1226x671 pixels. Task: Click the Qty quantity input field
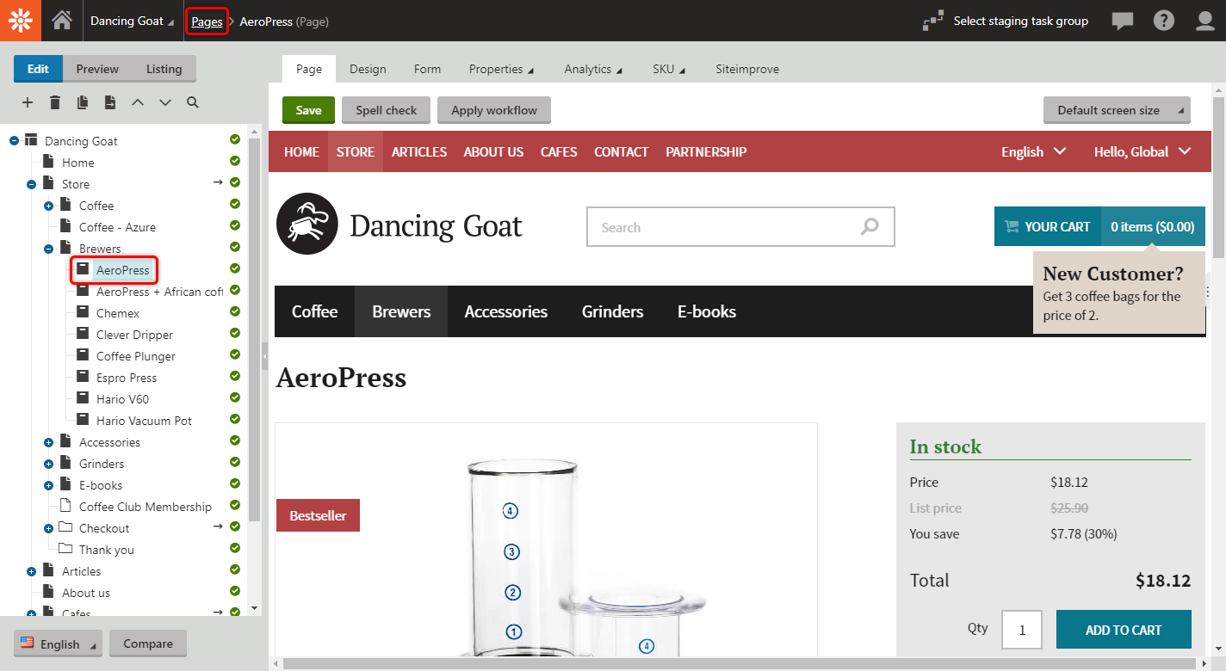click(1022, 630)
